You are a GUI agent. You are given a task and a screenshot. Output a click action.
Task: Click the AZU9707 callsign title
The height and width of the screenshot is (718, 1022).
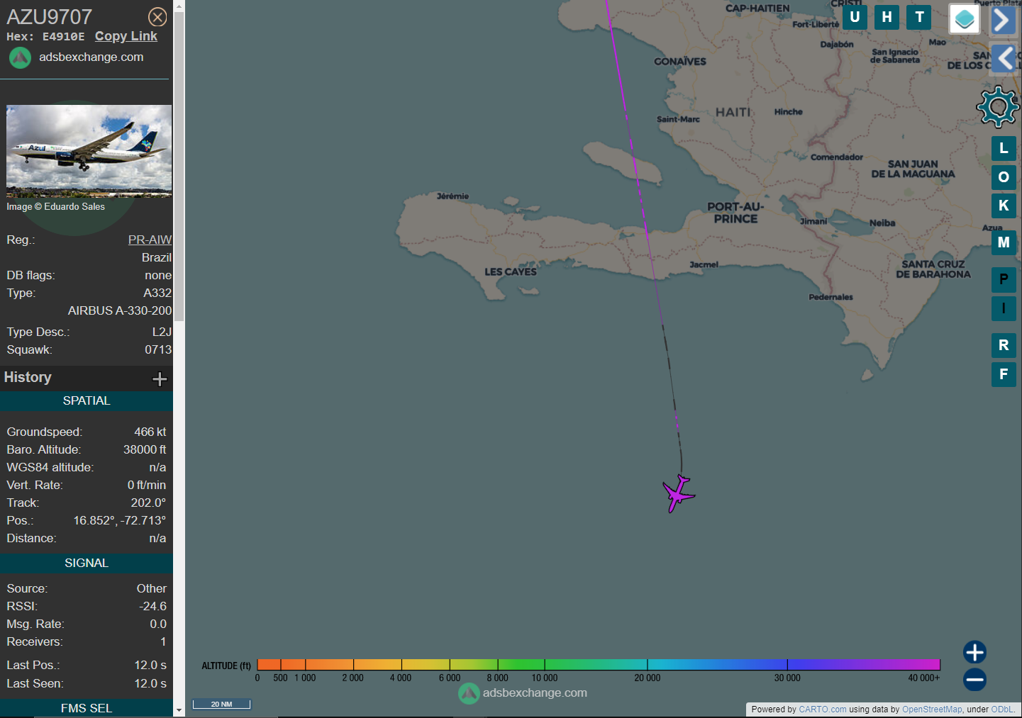pos(49,17)
